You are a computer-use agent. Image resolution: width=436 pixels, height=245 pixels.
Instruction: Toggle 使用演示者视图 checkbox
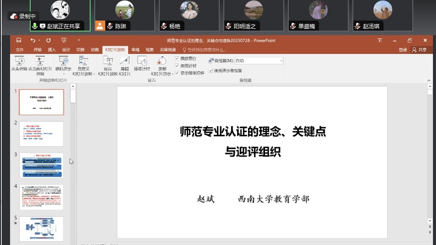211,70
